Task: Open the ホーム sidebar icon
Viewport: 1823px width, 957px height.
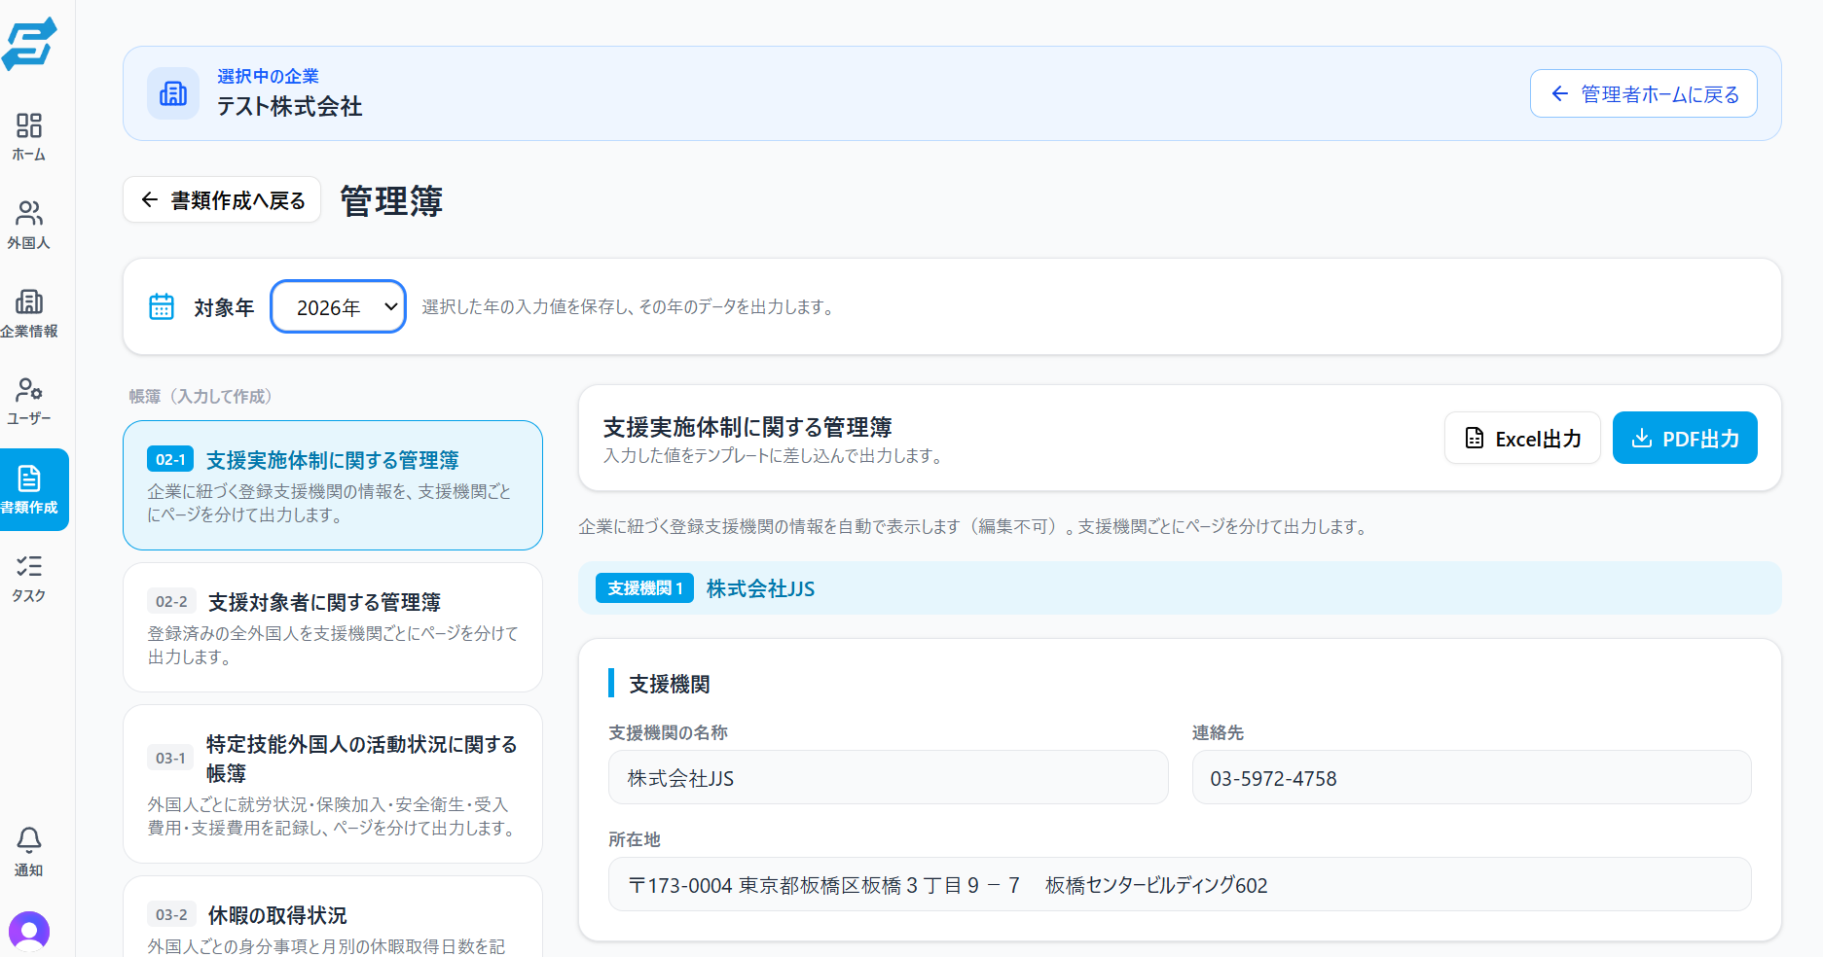Action: click(29, 137)
